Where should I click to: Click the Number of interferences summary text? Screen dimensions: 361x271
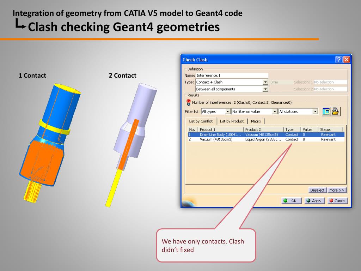[242, 103]
